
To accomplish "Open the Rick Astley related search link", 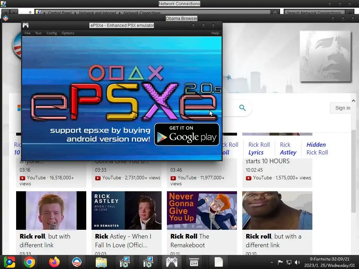I will pyautogui.click(x=288, y=149).
